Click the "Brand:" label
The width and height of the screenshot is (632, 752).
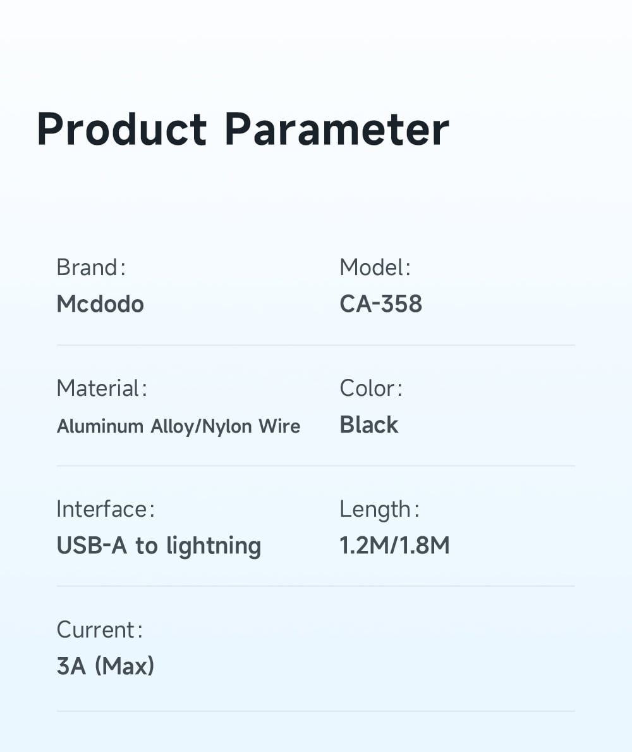[91, 268]
